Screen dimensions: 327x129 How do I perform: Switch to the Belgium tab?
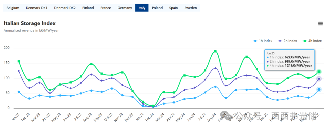coord(13,8)
